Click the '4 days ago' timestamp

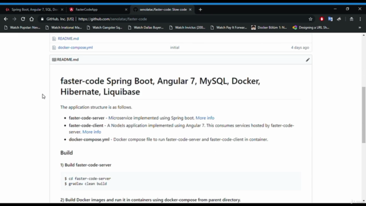coord(300,47)
